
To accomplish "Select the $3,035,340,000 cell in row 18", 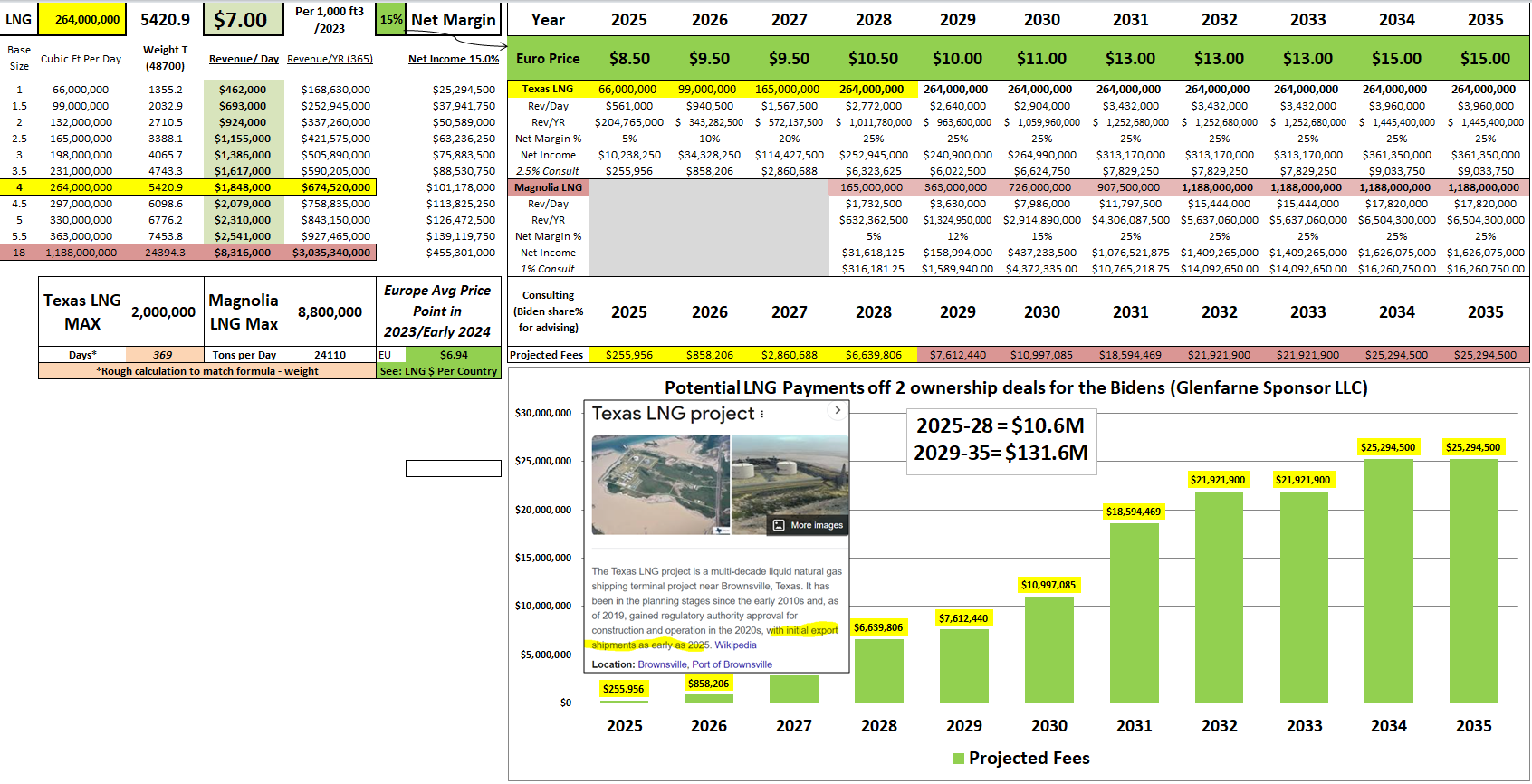I will click(330, 253).
